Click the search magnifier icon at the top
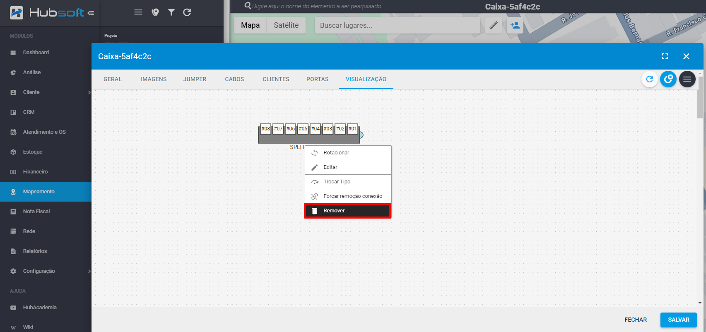The width and height of the screenshot is (706, 332). [248, 6]
